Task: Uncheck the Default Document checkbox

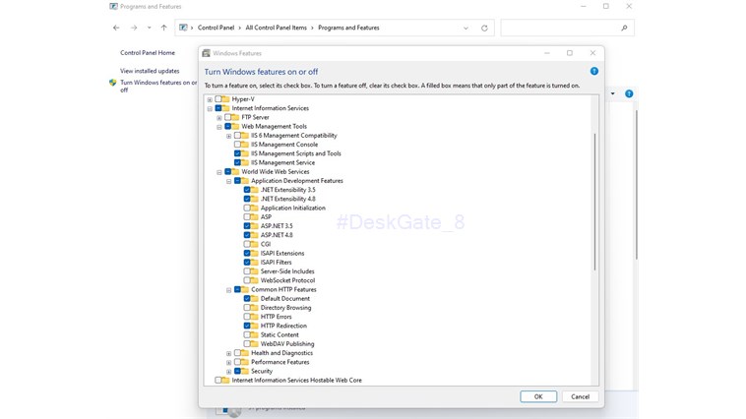Action: (x=247, y=298)
